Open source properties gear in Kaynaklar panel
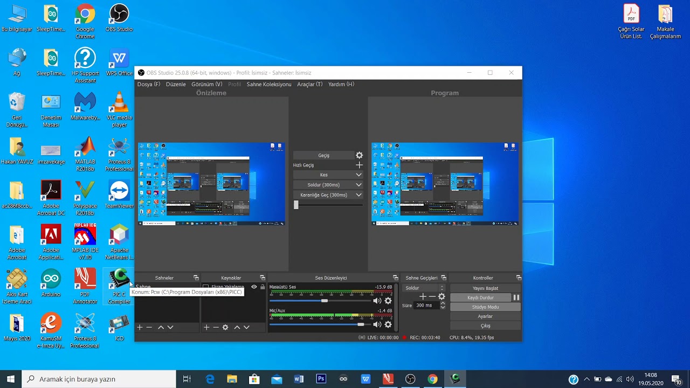 click(225, 327)
